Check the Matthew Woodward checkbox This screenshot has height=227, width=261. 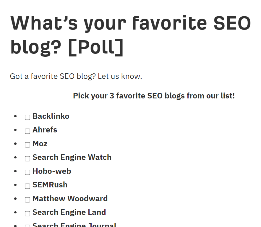click(27, 200)
